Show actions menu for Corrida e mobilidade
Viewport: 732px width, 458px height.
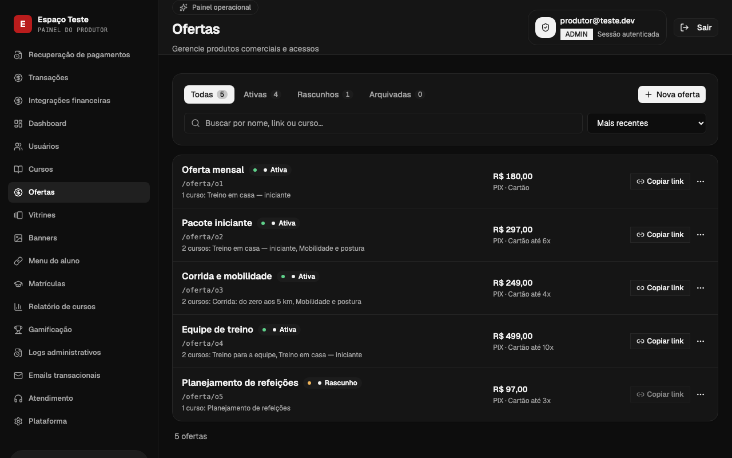[701, 288]
